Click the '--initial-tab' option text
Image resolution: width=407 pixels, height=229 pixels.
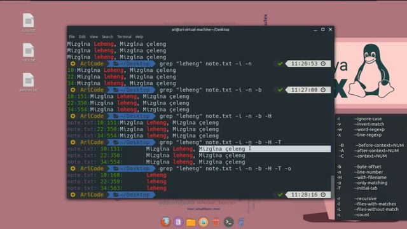[x=366, y=188]
